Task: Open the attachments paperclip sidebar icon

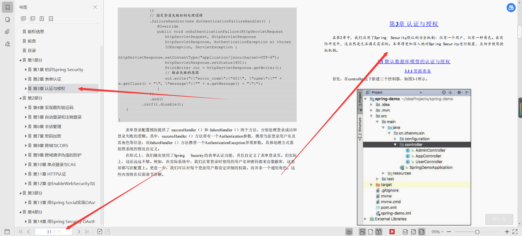Action: point(8,32)
